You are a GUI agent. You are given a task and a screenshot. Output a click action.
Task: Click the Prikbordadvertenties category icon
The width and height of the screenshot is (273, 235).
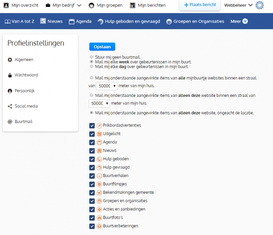tap(99, 126)
